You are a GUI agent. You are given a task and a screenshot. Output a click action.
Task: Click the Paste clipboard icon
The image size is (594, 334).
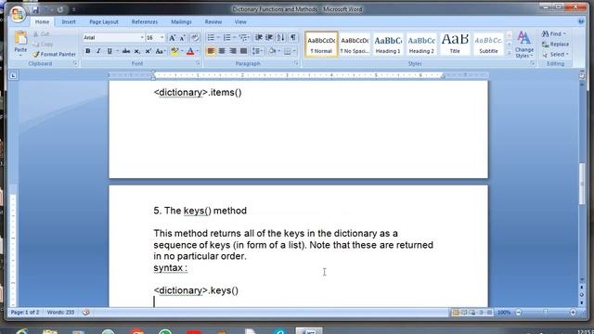(x=20, y=38)
